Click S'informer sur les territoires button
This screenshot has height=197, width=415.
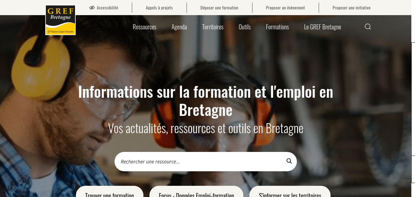tap(290, 192)
